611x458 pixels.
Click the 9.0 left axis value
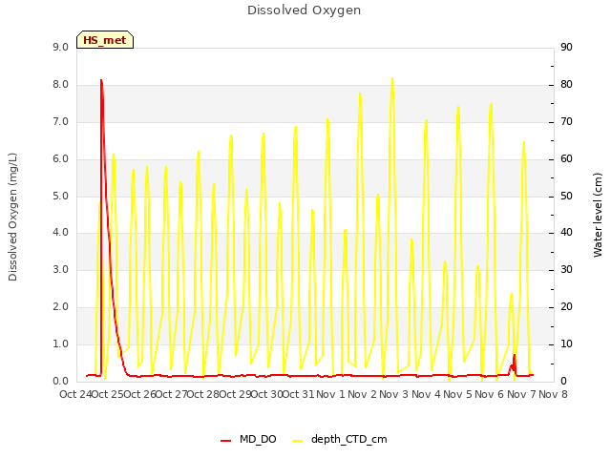click(60, 47)
